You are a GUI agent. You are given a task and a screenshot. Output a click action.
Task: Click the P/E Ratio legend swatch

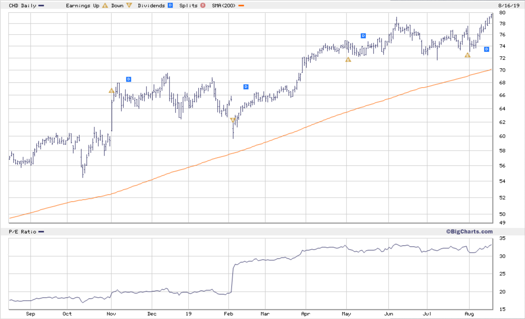point(41,232)
